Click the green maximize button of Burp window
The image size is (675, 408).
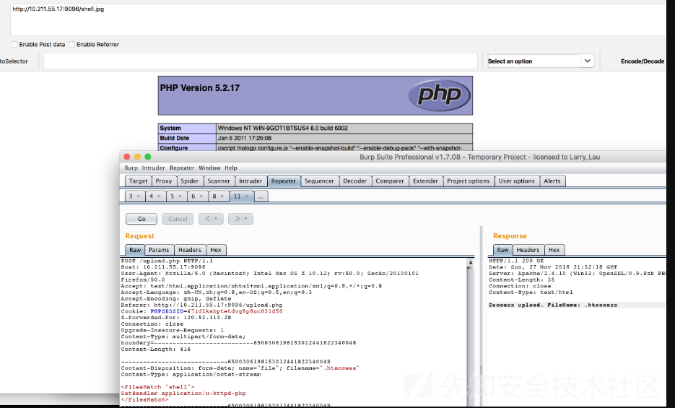click(x=148, y=157)
